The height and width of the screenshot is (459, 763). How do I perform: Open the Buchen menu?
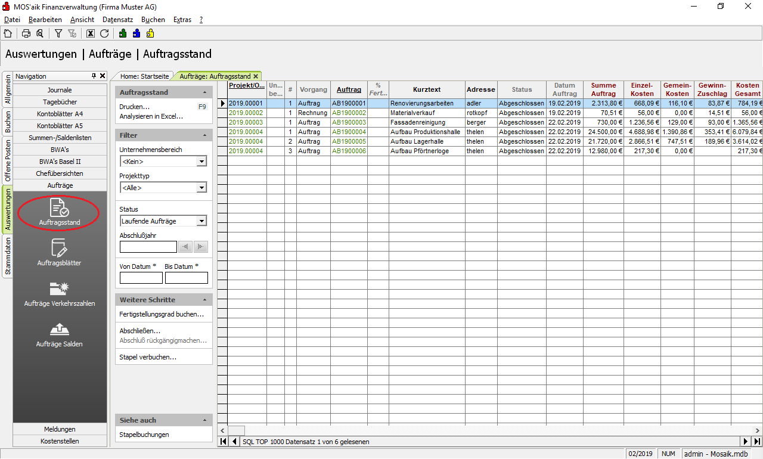tap(153, 20)
